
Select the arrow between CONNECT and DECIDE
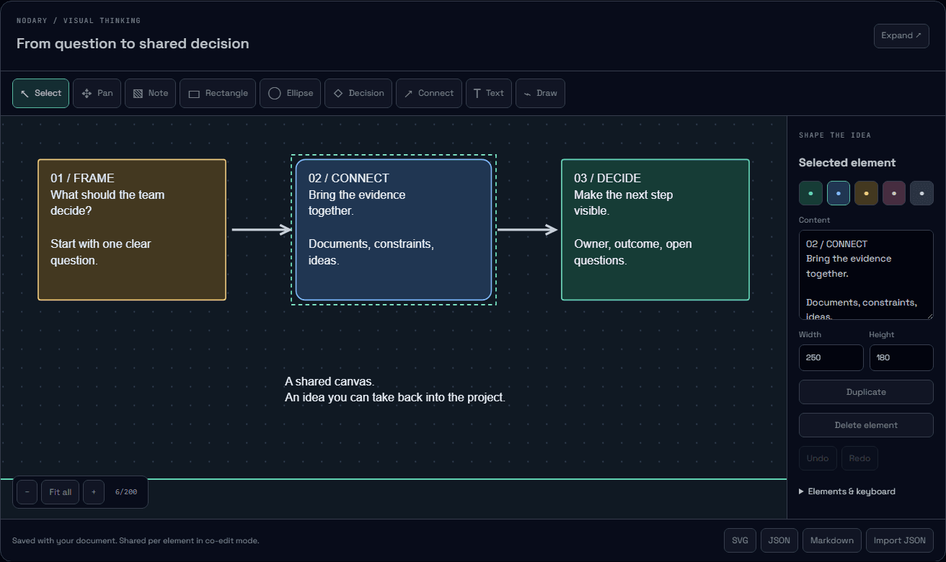(x=528, y=230)
